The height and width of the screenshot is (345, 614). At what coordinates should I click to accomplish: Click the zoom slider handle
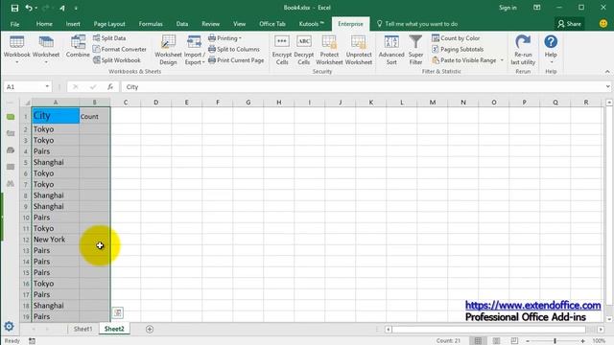555,341
